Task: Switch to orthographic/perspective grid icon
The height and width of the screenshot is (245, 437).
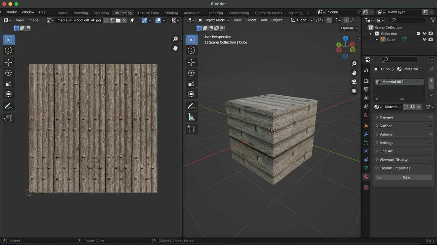Action: tap(354, 91)
